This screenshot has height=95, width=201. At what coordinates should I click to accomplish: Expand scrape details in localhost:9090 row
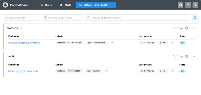click(173, 42)
